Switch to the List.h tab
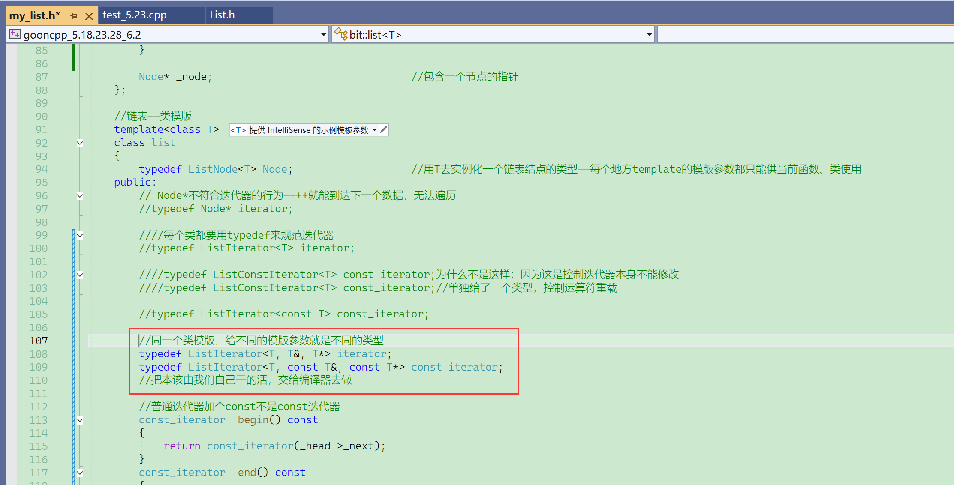The width and height of the screenshot is (954, 485). (x=222, y=15)
